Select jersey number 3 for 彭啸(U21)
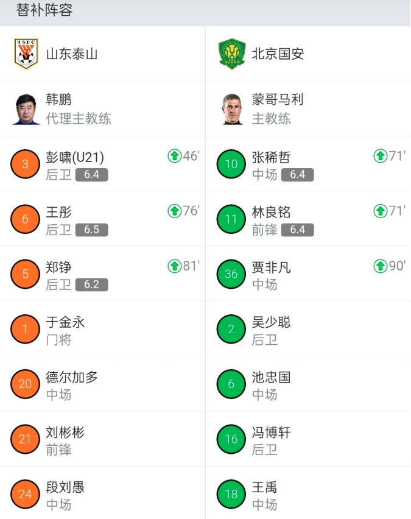The width and height of the screenshot is (411, 519). click(x=24, y=164)
